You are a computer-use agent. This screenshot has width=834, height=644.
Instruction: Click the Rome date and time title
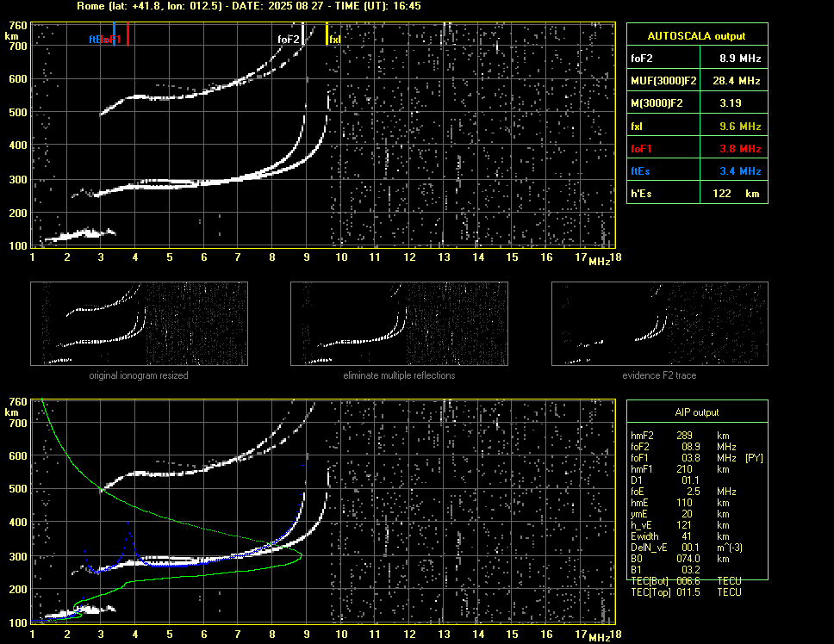(249, 6)
